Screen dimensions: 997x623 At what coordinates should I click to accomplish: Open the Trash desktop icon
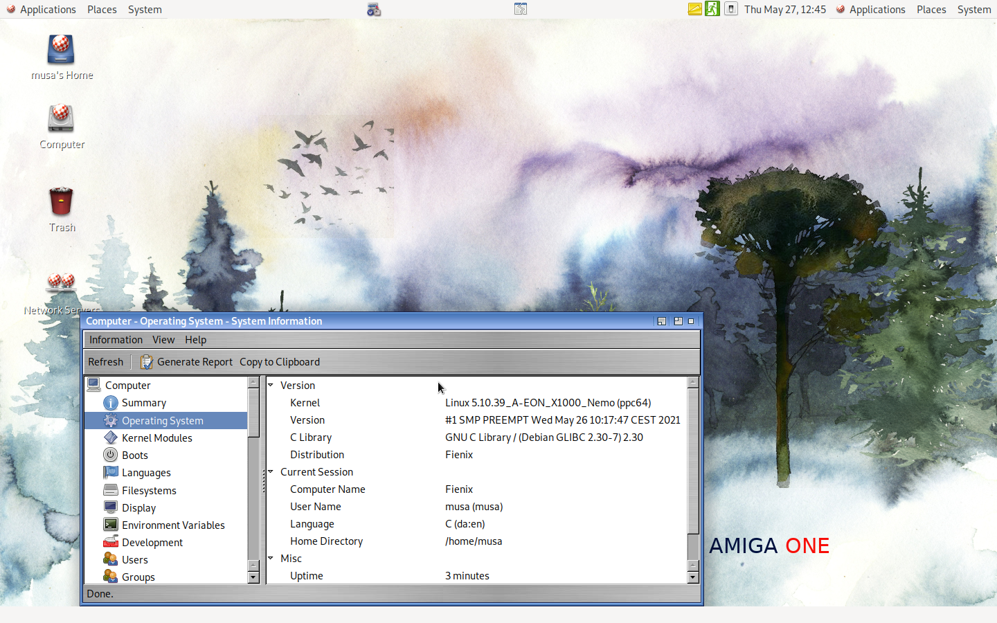62,203
